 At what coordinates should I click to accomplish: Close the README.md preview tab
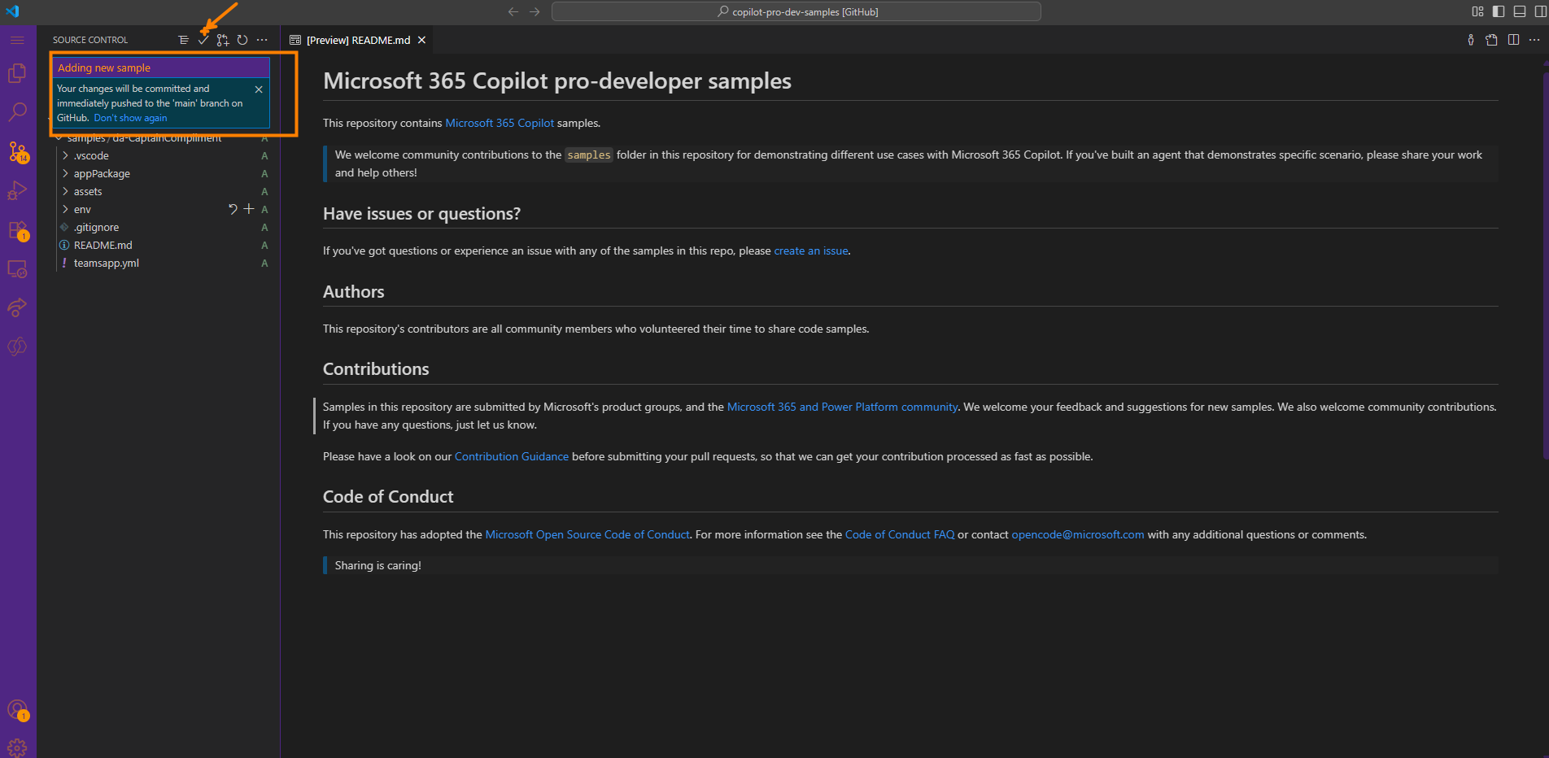click(421, 40)
